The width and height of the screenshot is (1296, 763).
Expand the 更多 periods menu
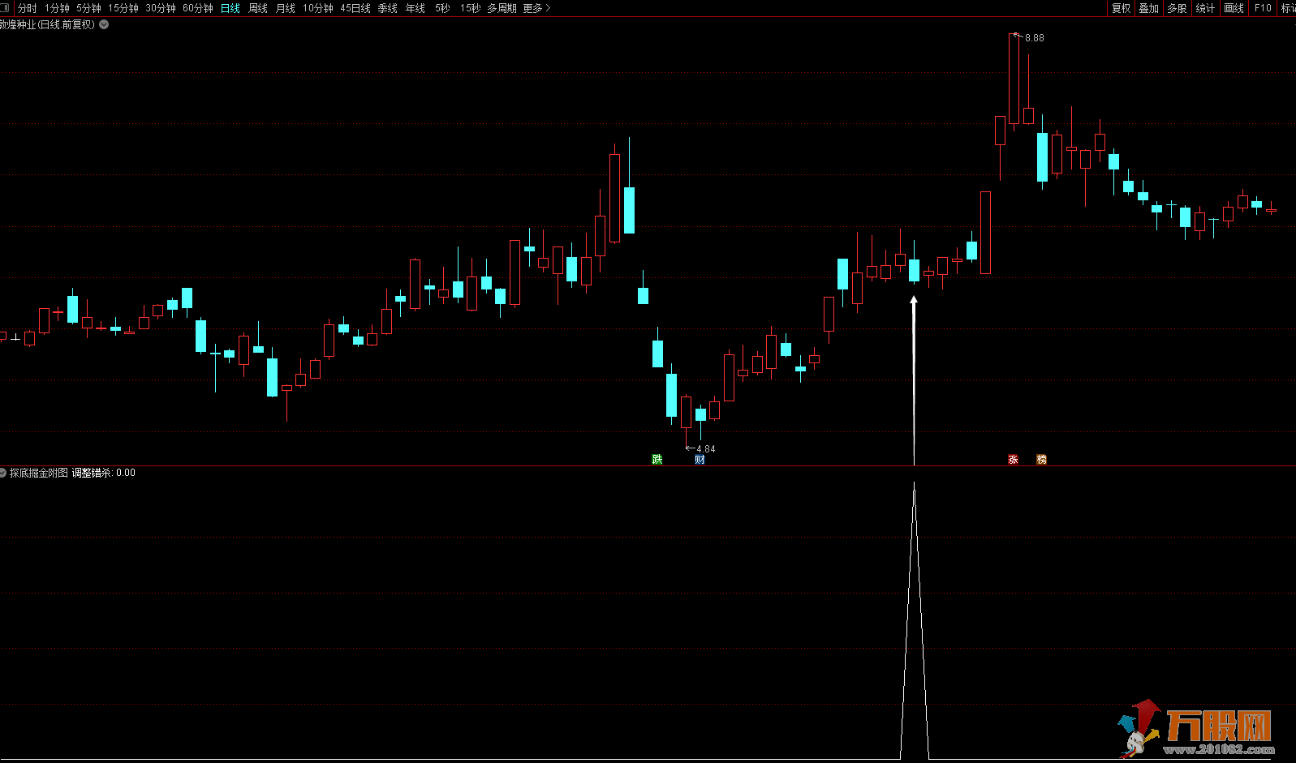pyautogui.click(x=536, y=8)
